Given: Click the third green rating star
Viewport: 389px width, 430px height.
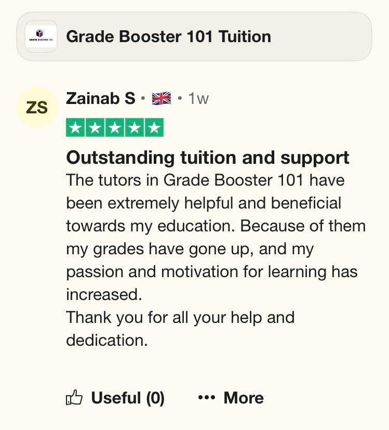Looking at the screenshot, I should [115, 128].
